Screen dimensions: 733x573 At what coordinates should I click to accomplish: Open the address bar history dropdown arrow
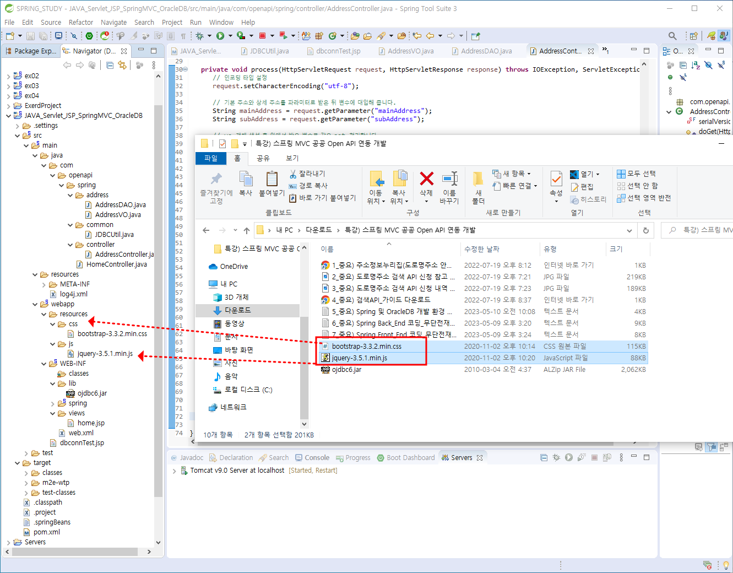(x=629, y=230)
